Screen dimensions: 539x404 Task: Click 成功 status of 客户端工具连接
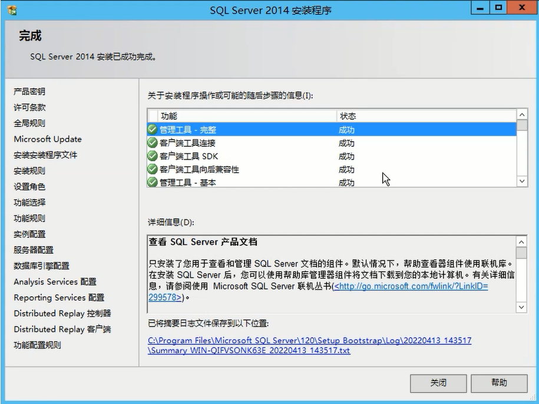click(x=346, y=143)
